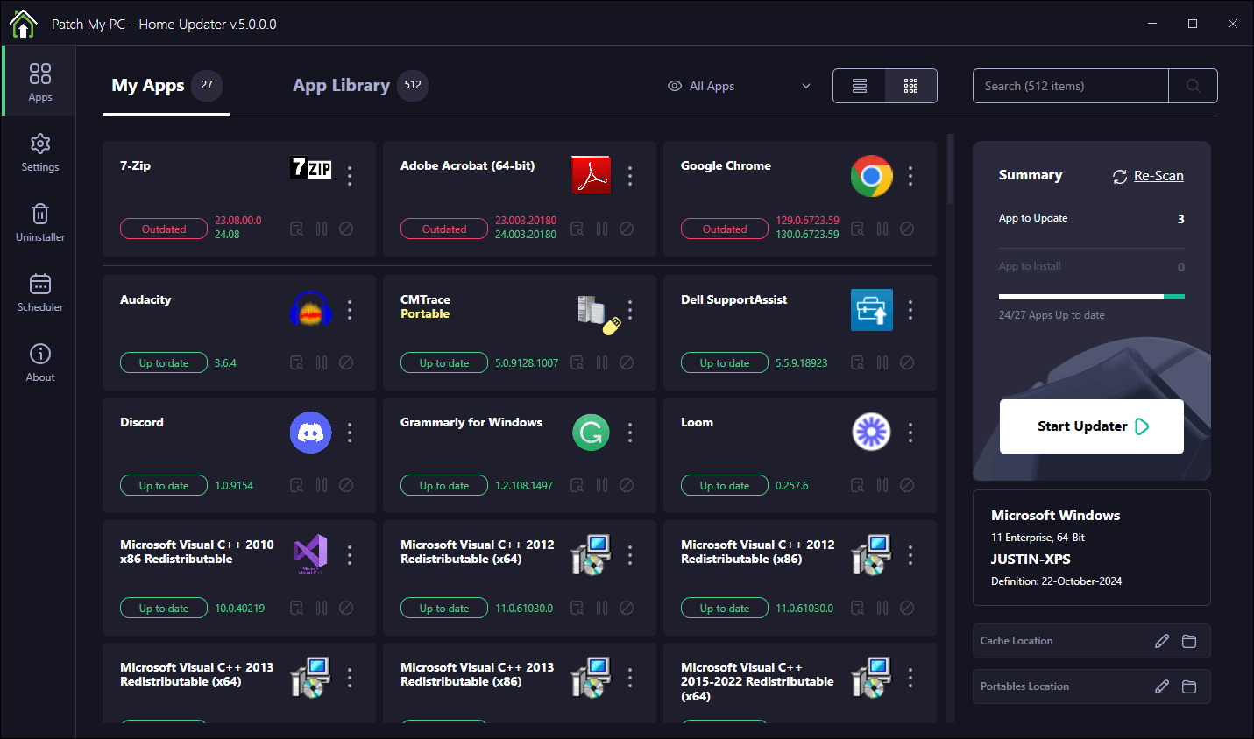The image size is (1254, 739).
Task: Block updates for Google Chrome
Action: (x=907, y=229)
